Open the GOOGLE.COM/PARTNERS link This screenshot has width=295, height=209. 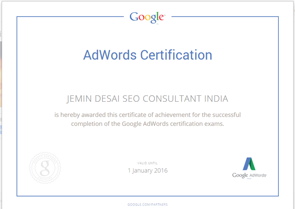point(147,205)
